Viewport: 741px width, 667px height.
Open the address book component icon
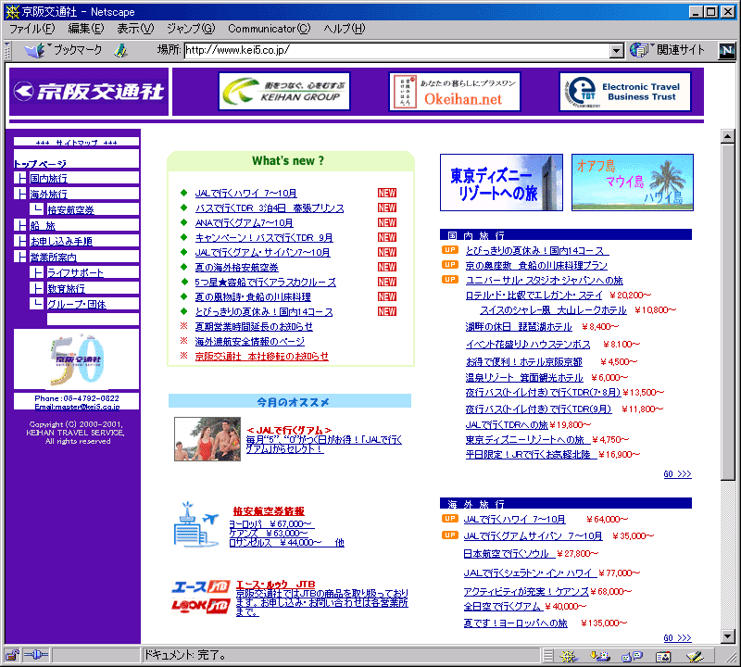click(x=663, y=656)
